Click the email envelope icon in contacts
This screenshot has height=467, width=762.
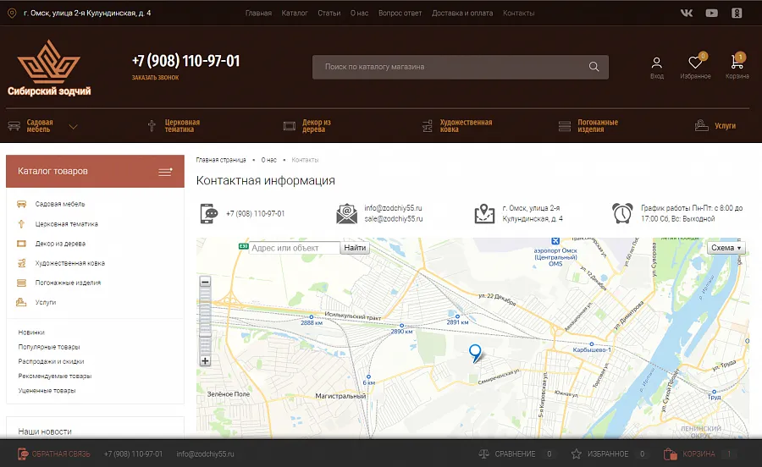346,213
